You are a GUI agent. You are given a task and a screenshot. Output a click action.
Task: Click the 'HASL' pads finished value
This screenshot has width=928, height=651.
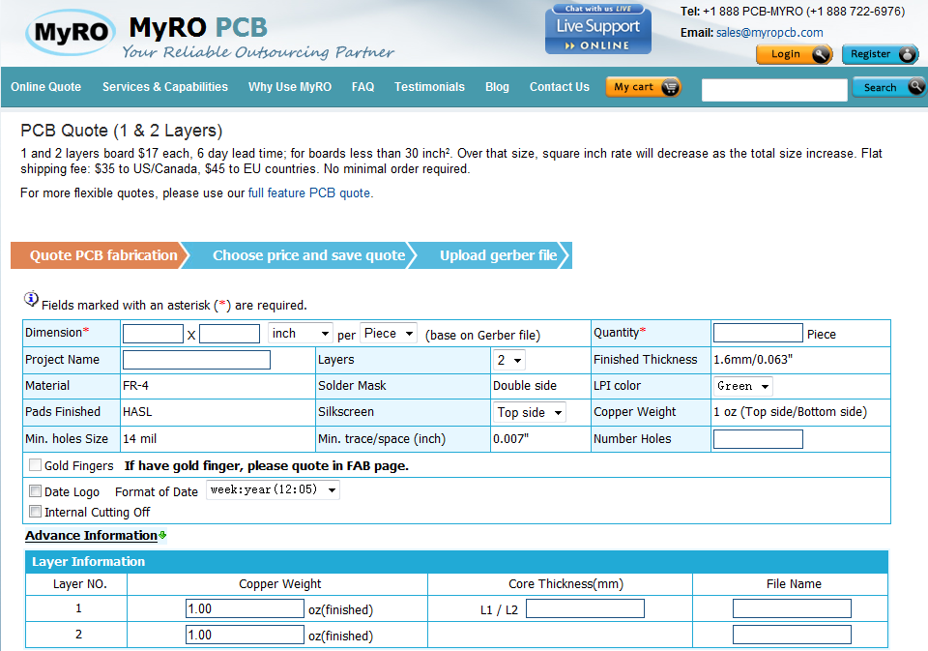137,412
